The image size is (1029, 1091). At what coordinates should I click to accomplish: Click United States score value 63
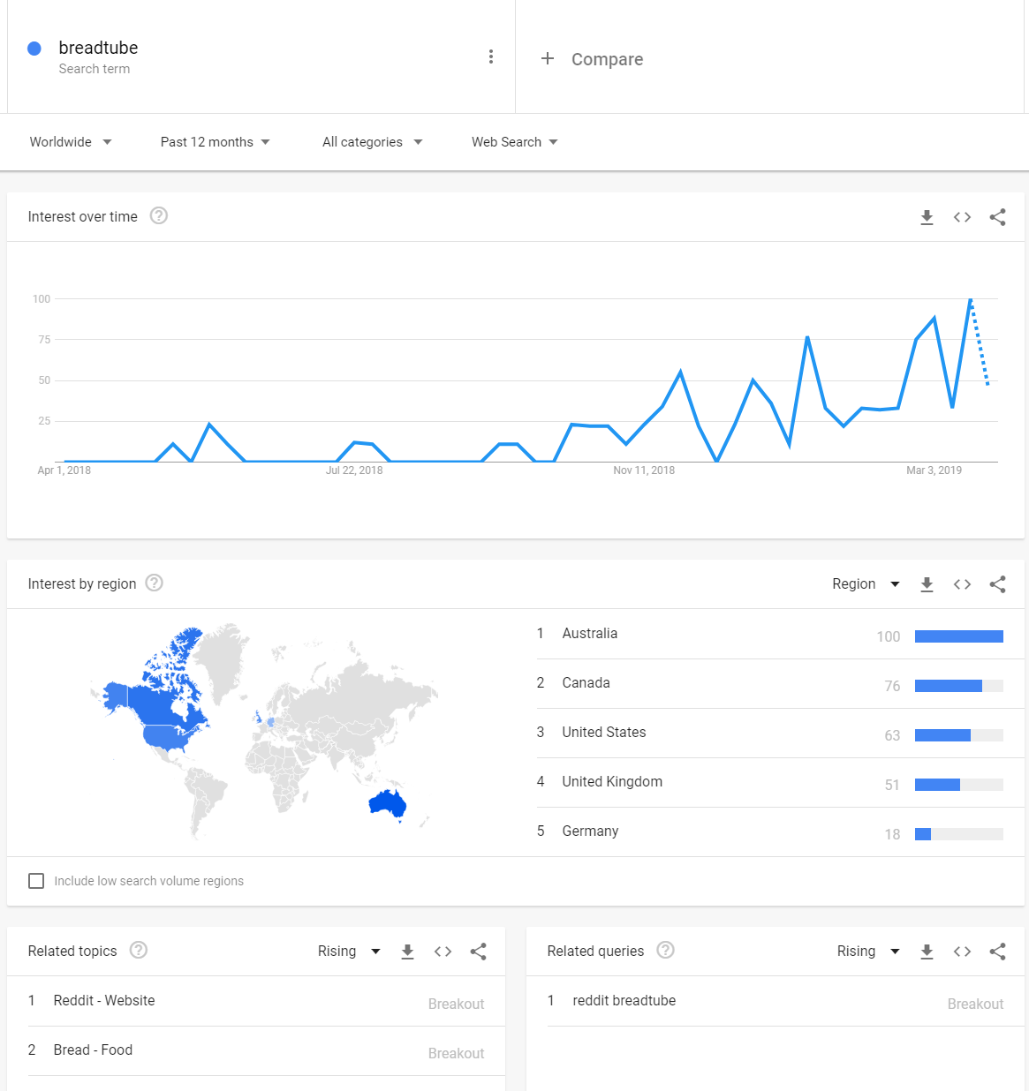[x=892, y=736]
